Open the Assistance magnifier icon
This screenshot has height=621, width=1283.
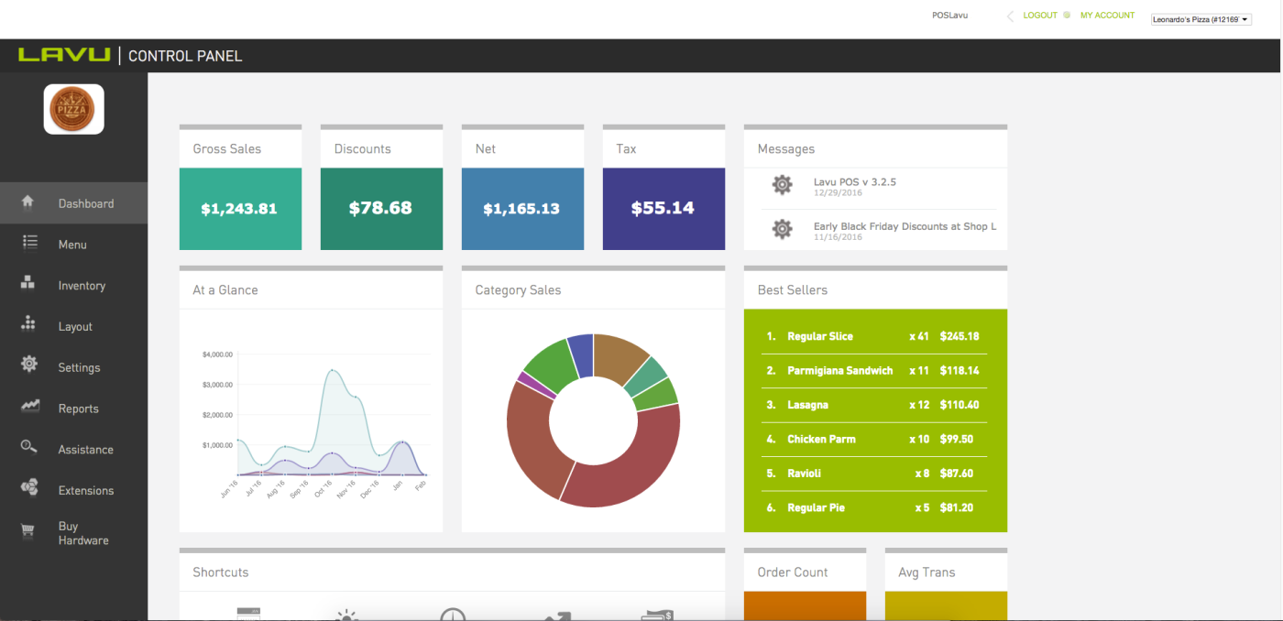[x=29, y=447]
